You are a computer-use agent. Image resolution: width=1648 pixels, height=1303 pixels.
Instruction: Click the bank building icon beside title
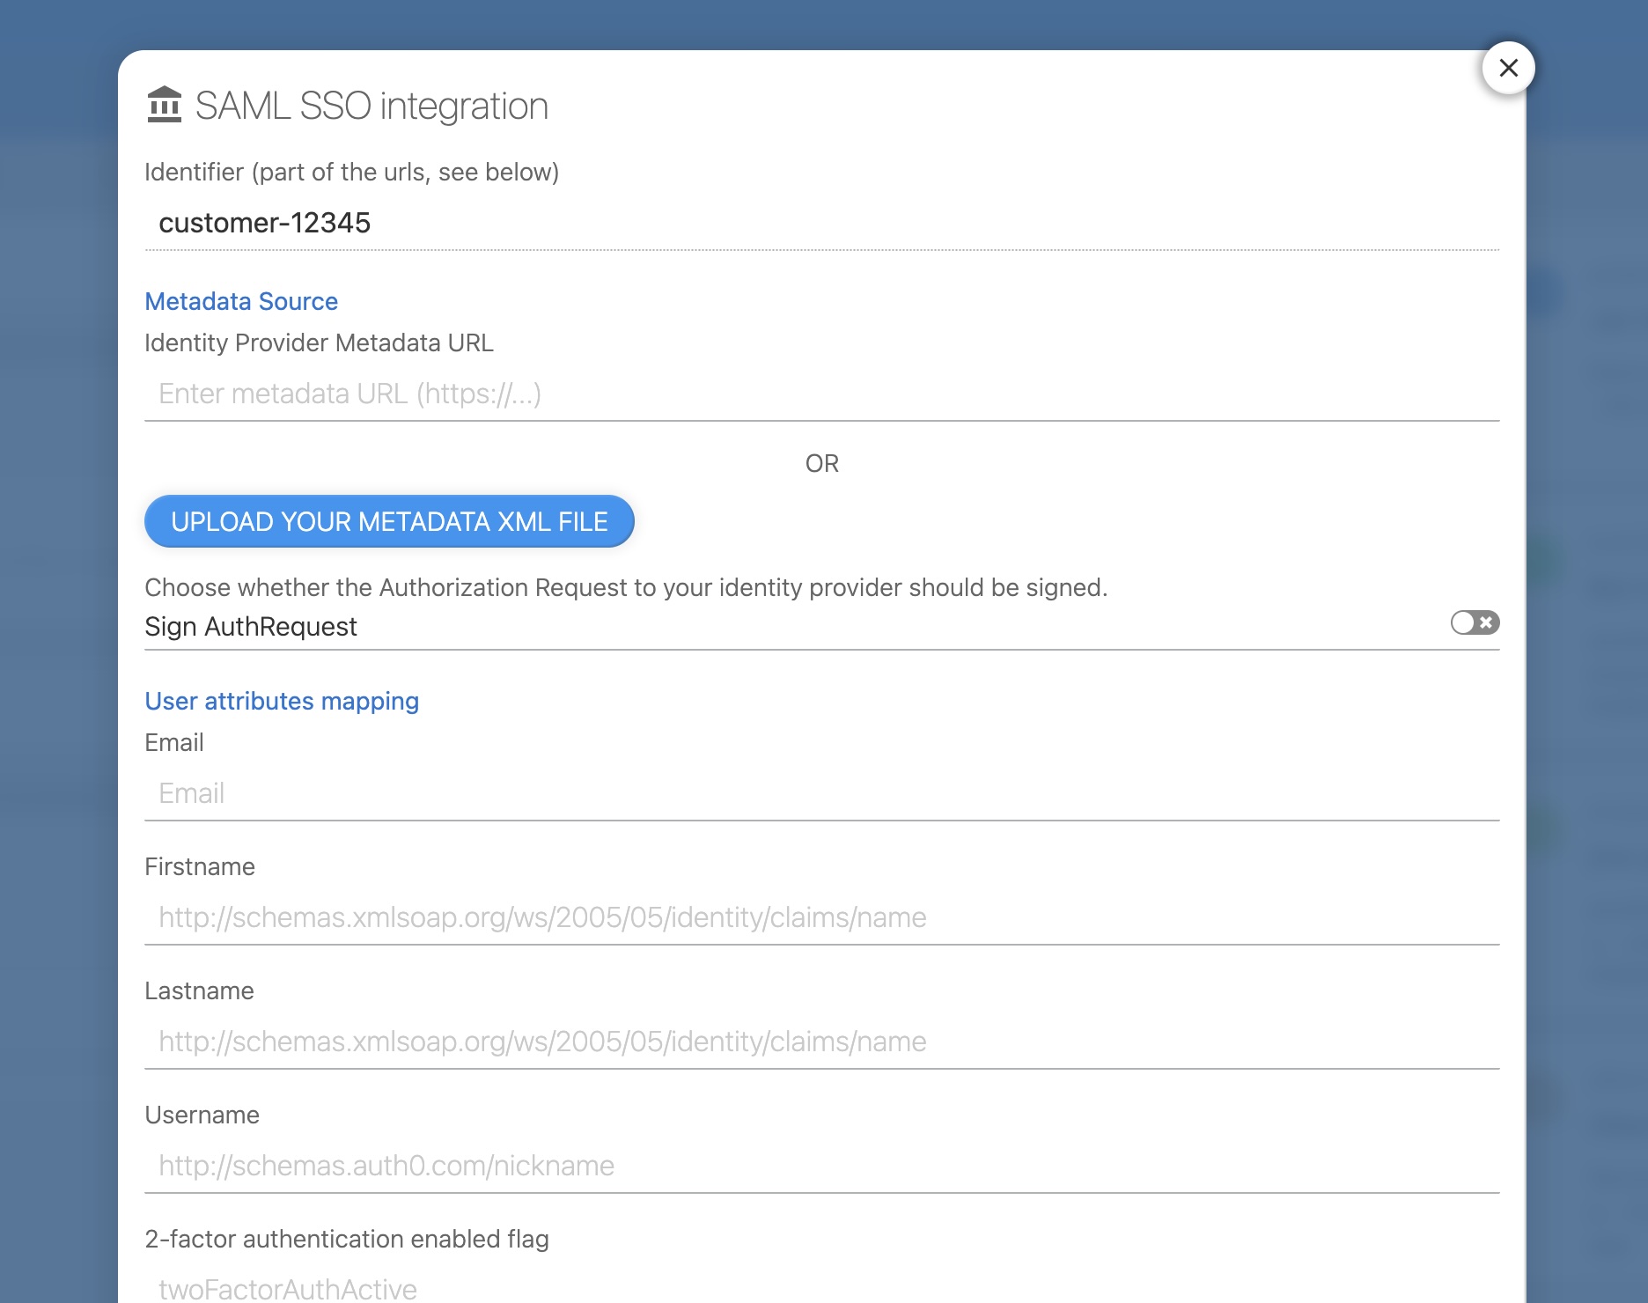coord(164,105)
